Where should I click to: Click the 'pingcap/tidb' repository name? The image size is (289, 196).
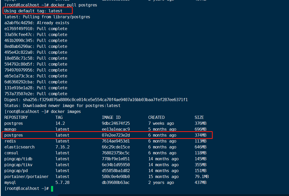click(x=18, y=159)
